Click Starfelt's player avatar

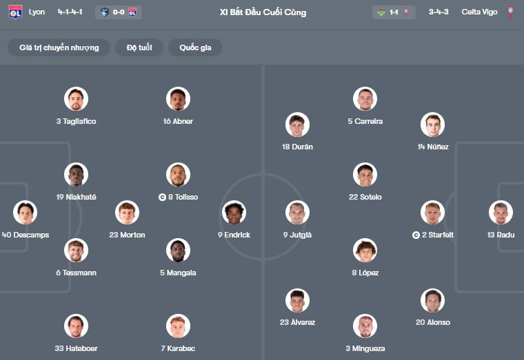click(x=432, y=213)
